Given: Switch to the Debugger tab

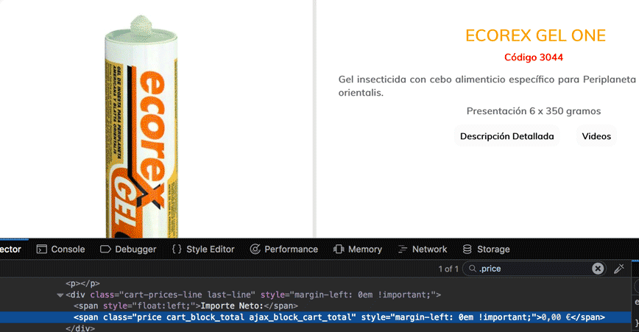Looking at the screenshot, I should [128, 250].
